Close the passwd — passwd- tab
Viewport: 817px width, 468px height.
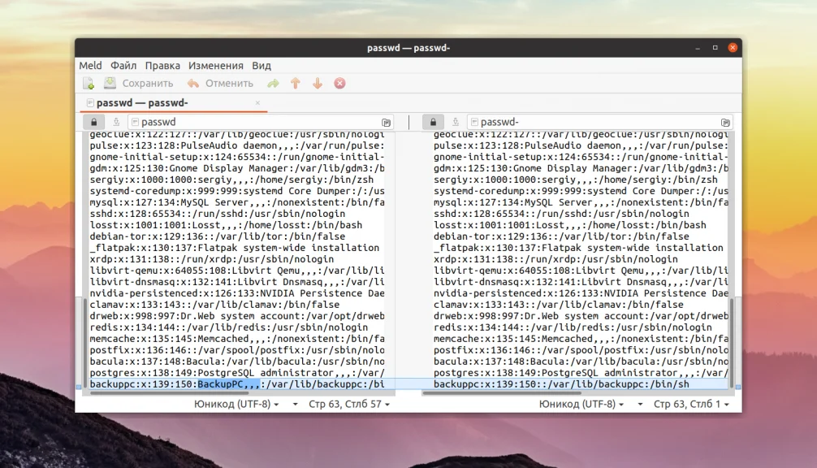(x=257, y=103)
